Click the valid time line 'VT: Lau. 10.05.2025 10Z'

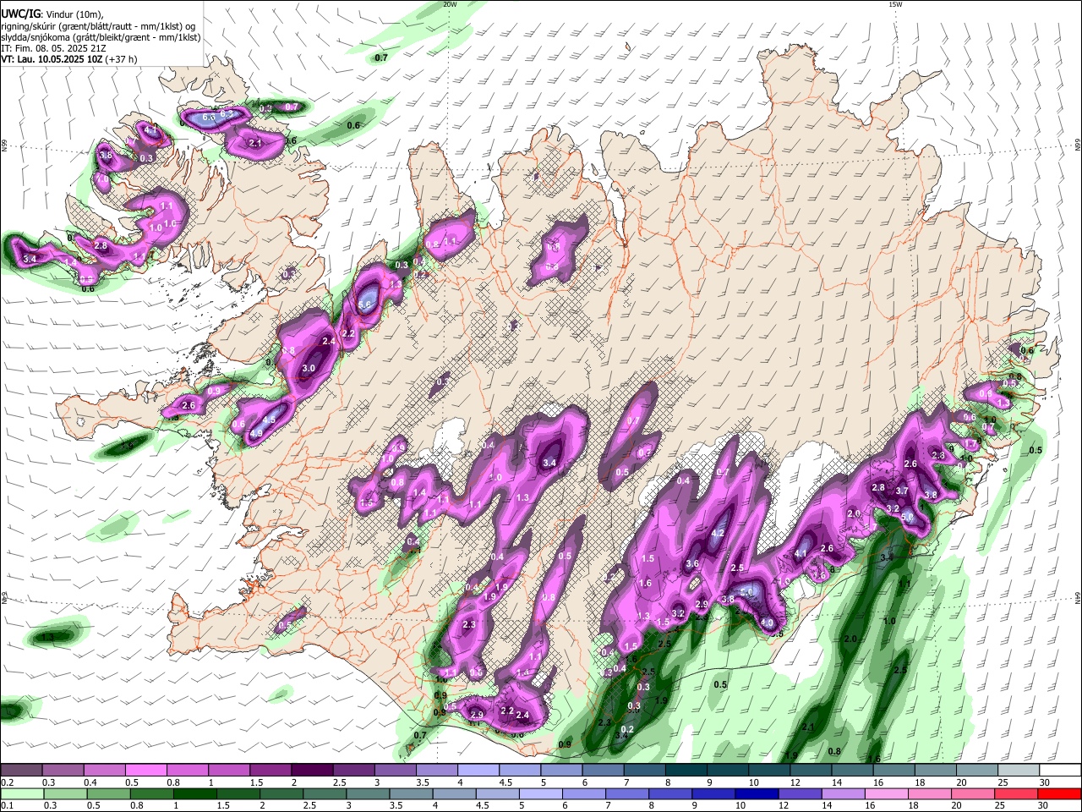(52, 59)
